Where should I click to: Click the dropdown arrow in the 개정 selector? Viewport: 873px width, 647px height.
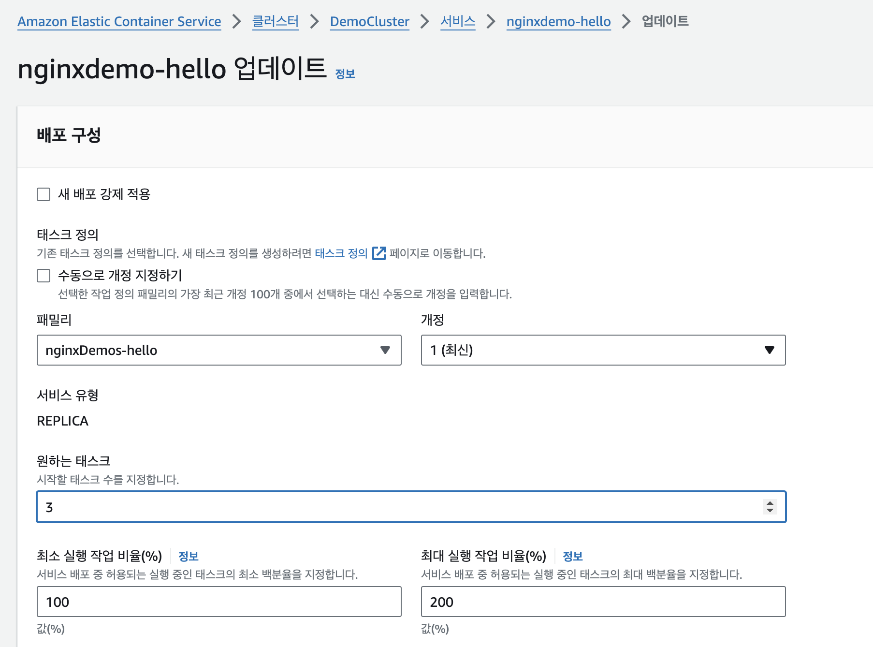point(769,350)
